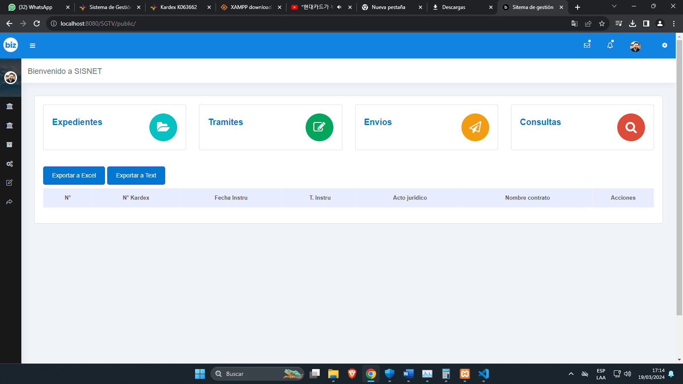Click the notifications bell in the header
This screenshot has height=384, width=683.
coord(610,45)
